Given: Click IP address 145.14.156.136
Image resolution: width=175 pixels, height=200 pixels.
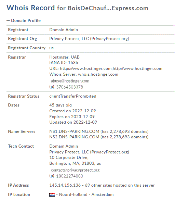Looking at the screenshot, I should tap(65, 185).
